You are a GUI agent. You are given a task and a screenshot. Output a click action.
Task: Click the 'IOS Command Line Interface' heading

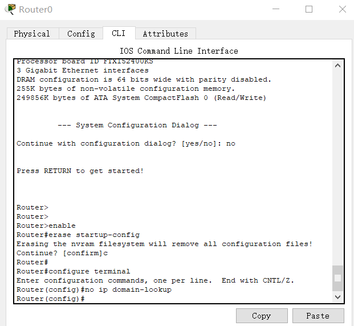[x=179, y=51]
